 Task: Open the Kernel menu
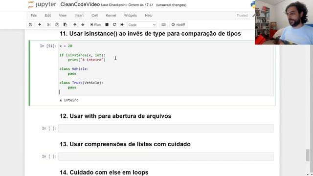[111, 15]
